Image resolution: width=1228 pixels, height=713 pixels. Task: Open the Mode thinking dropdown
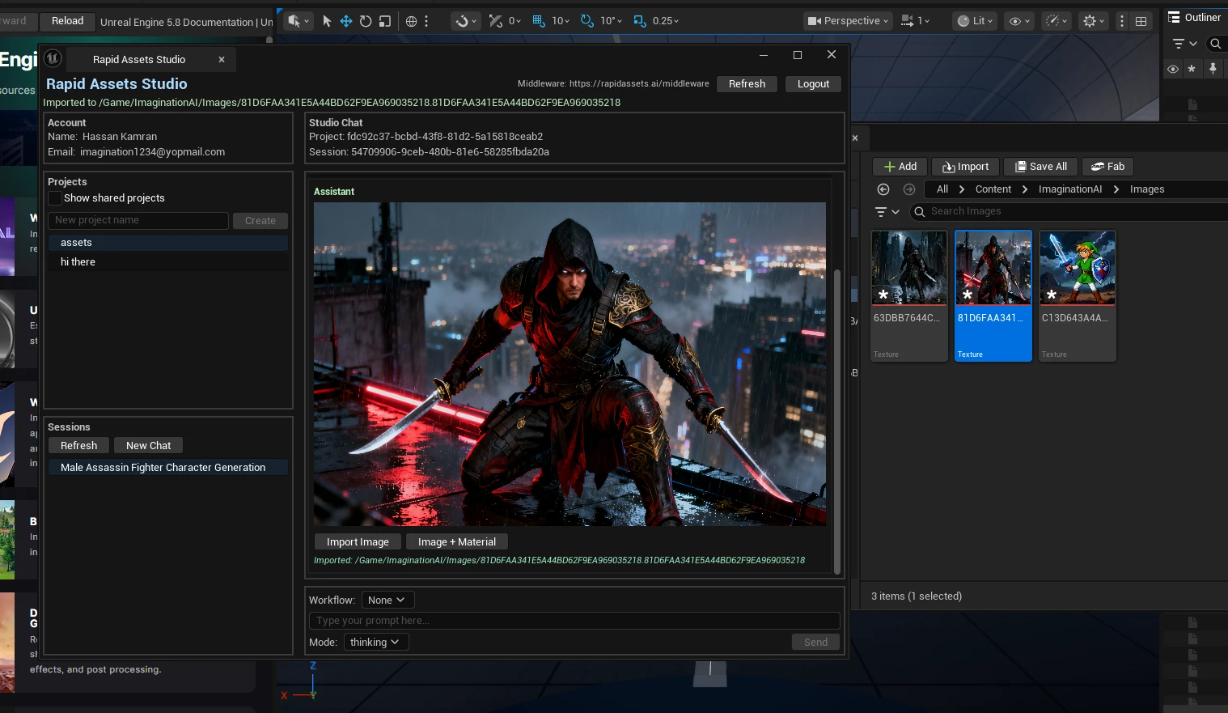(375, 642)
